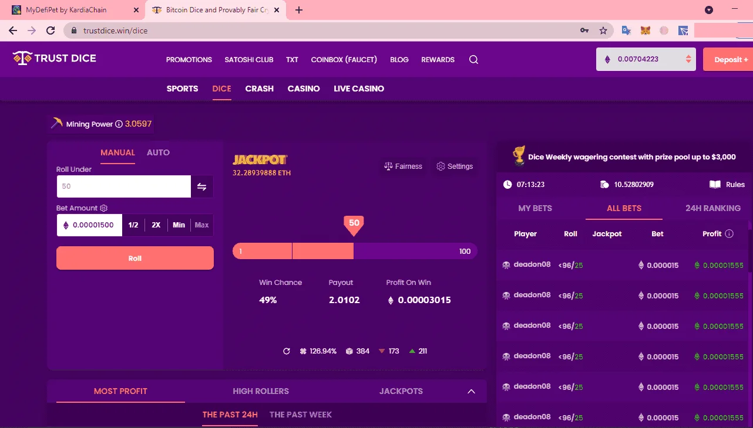Viewport: 753px width, 428px height.
Task: Open the 24H RANKING tab
Action: (713, 208)
